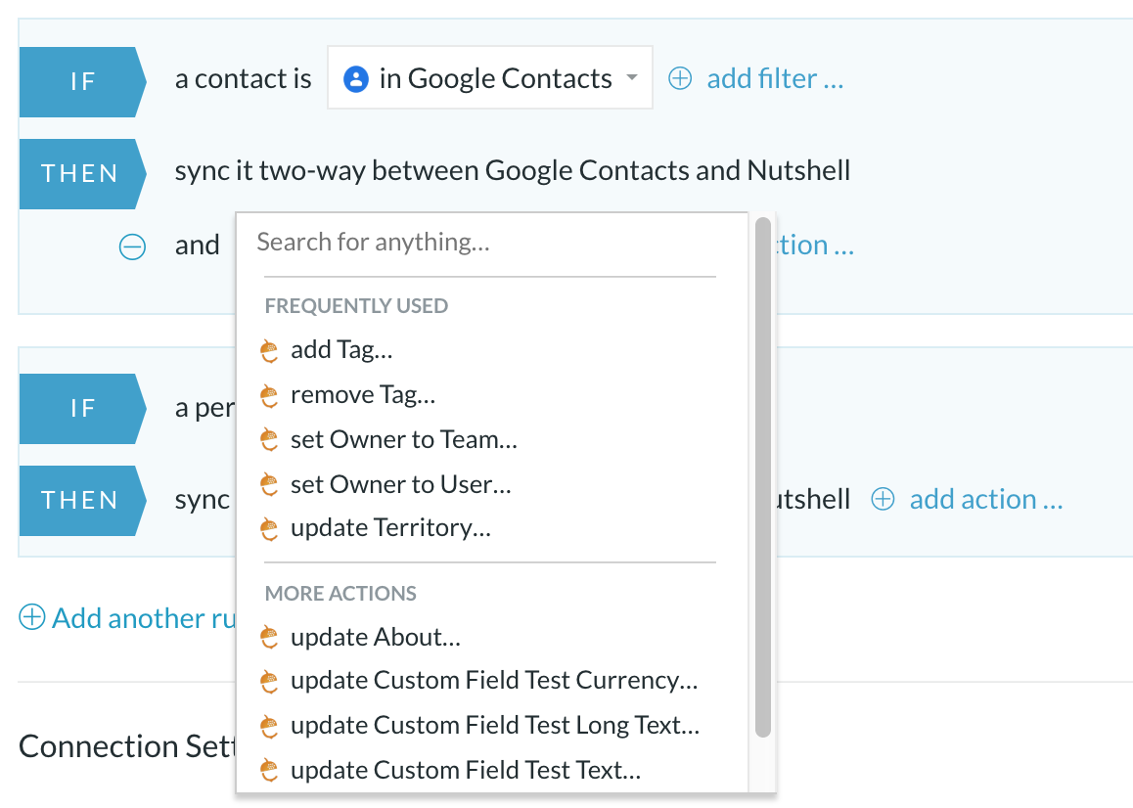
Task: Choose 'update Custom Field Test Currency...'
Action: pyautogui.click(x=494, y=681)
